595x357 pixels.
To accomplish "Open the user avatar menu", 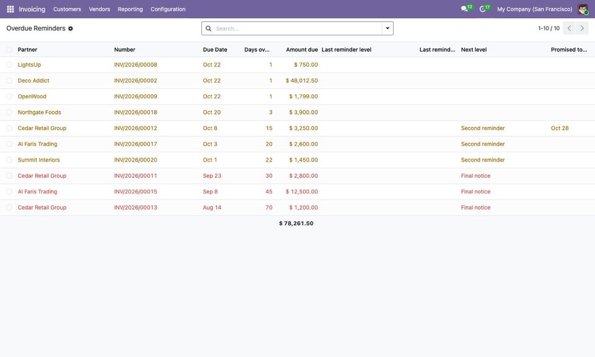I will point(583,9).
